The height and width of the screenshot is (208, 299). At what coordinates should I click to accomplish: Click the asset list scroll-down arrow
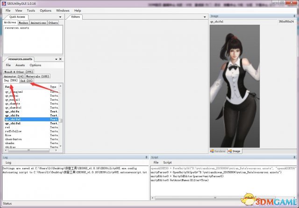coord(60,146)
